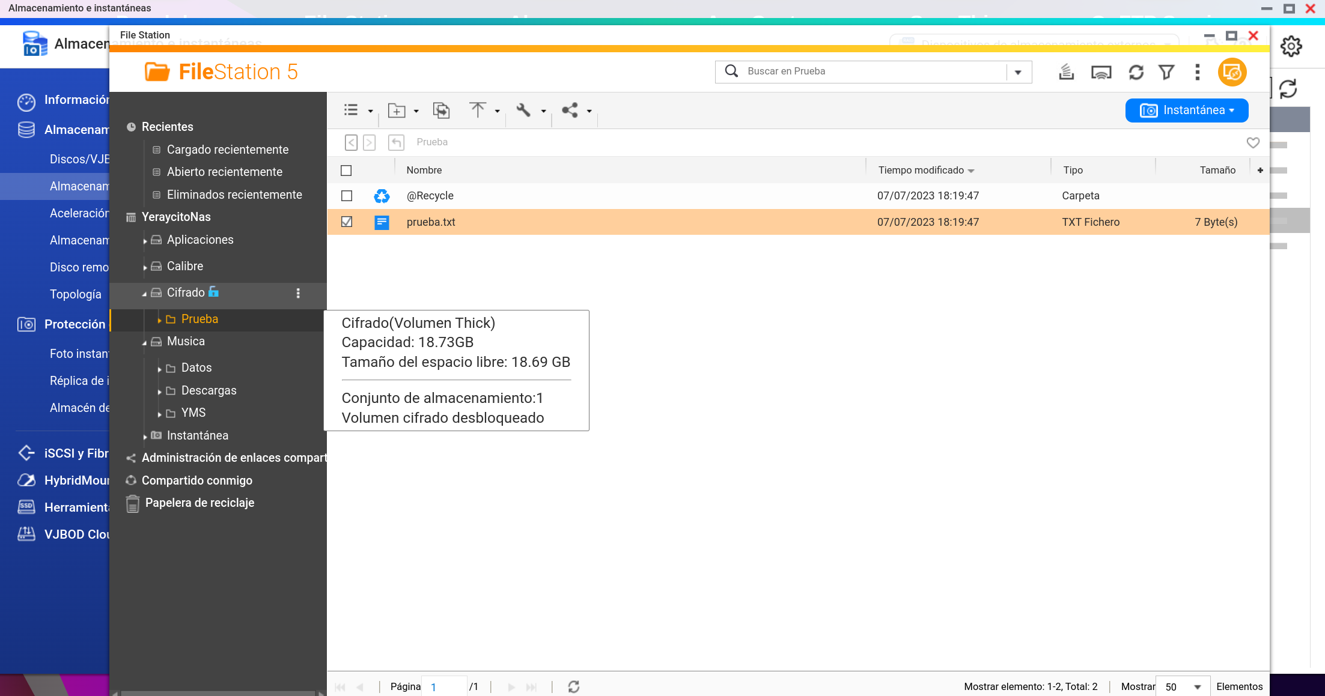Collapse the Cifrado tree node
Screen dimensions: 1325x696
pos(144,294)
